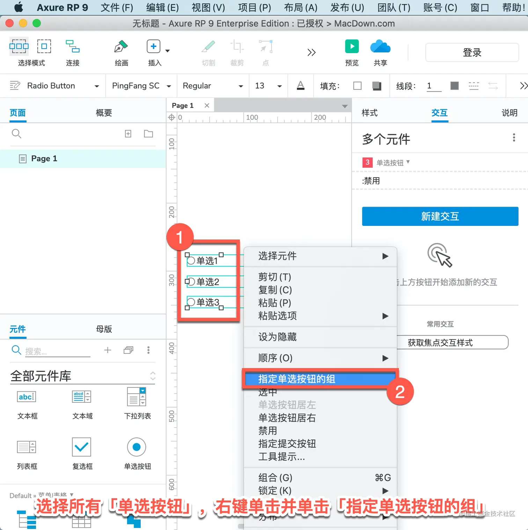Open the font size 13 dropdown
The image size is (528, 530).
pos(279,86)
